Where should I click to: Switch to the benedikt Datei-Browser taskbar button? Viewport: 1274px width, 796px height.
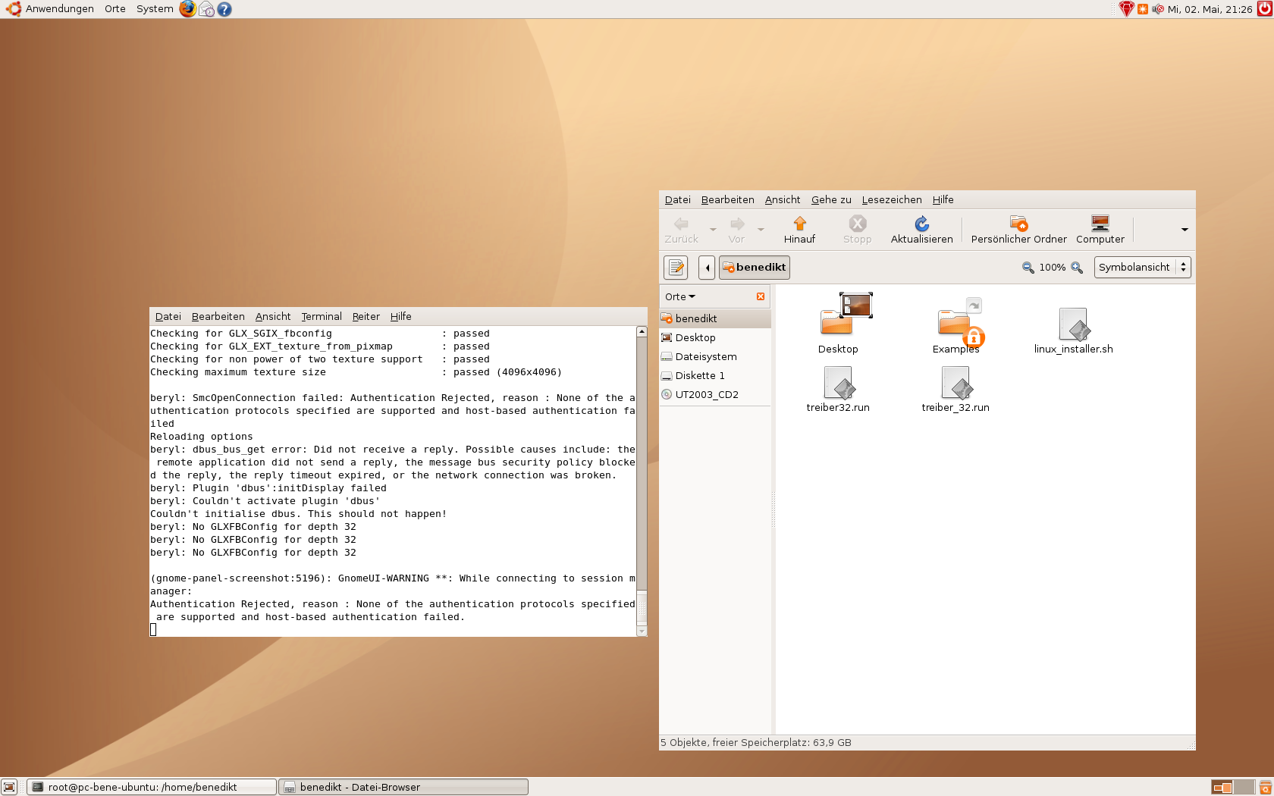pyautogui.click(x=403, y=787)
